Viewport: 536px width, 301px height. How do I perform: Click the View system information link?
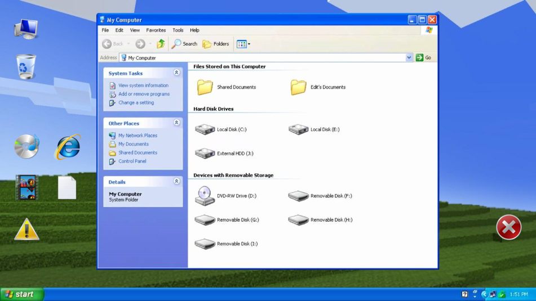(x=143, y=86)
